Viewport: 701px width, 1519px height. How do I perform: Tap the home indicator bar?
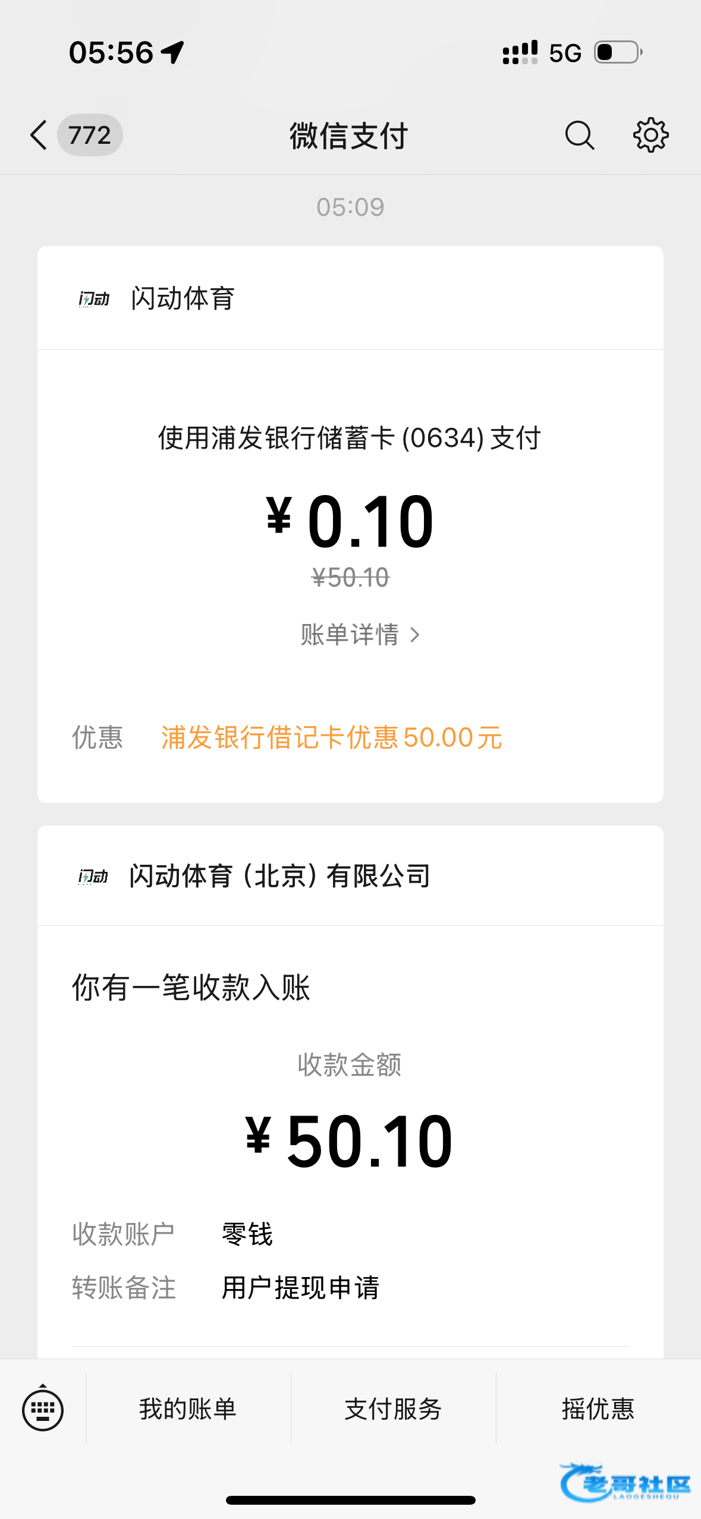(351, 1500)
